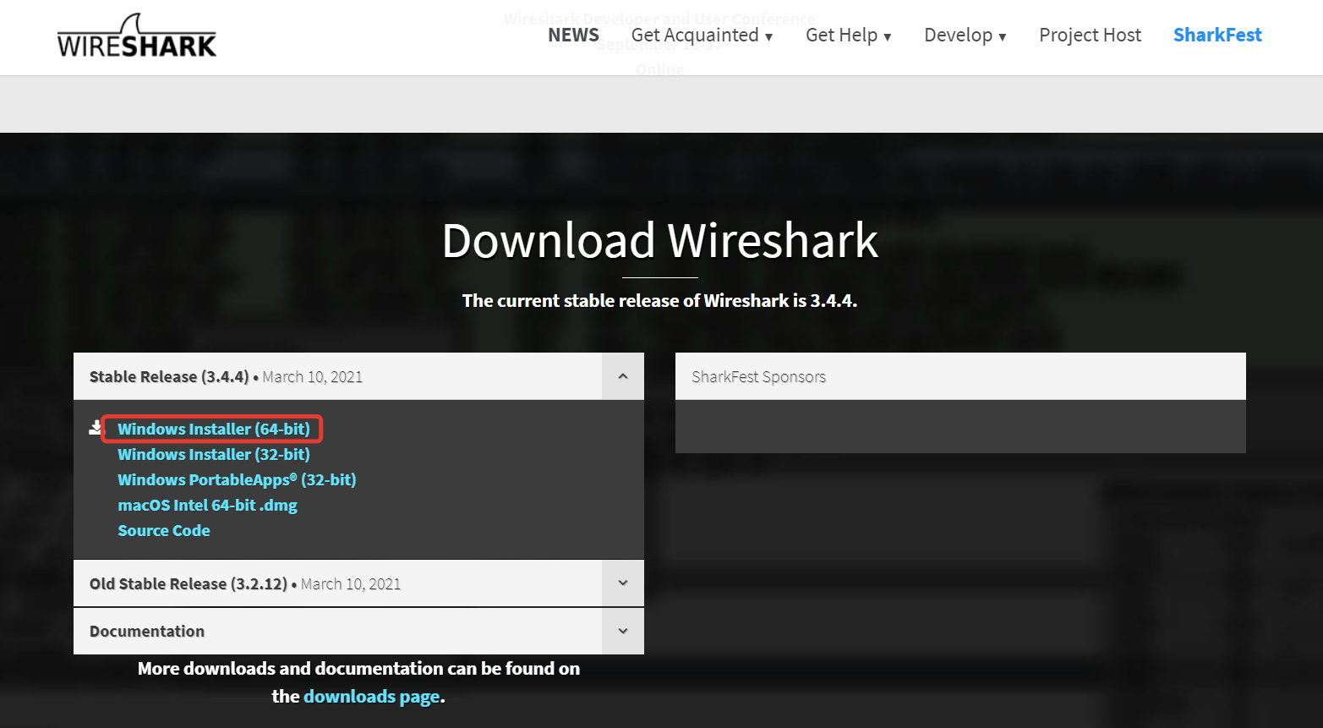Viewport: 1323px width, 728px height.
Task: Download Windows Installer (64-bit)
Action: 214,429
